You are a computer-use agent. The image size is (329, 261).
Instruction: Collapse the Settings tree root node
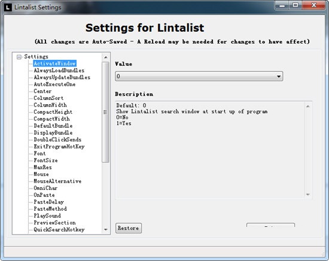click(x=19, y=57)
